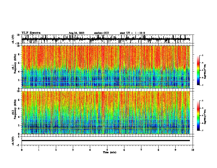Click the "6" kHz tick on ch.2 frequency axis
The width and height of the screenshot is (217, 168).
point(19,108)
